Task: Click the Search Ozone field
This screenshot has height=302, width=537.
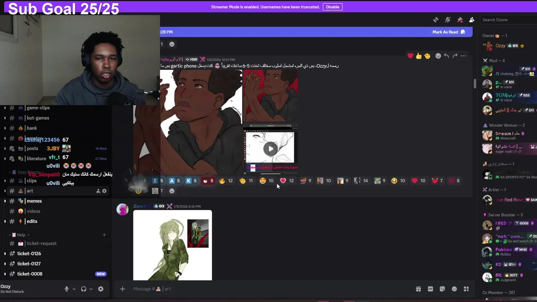Action: 508,20
